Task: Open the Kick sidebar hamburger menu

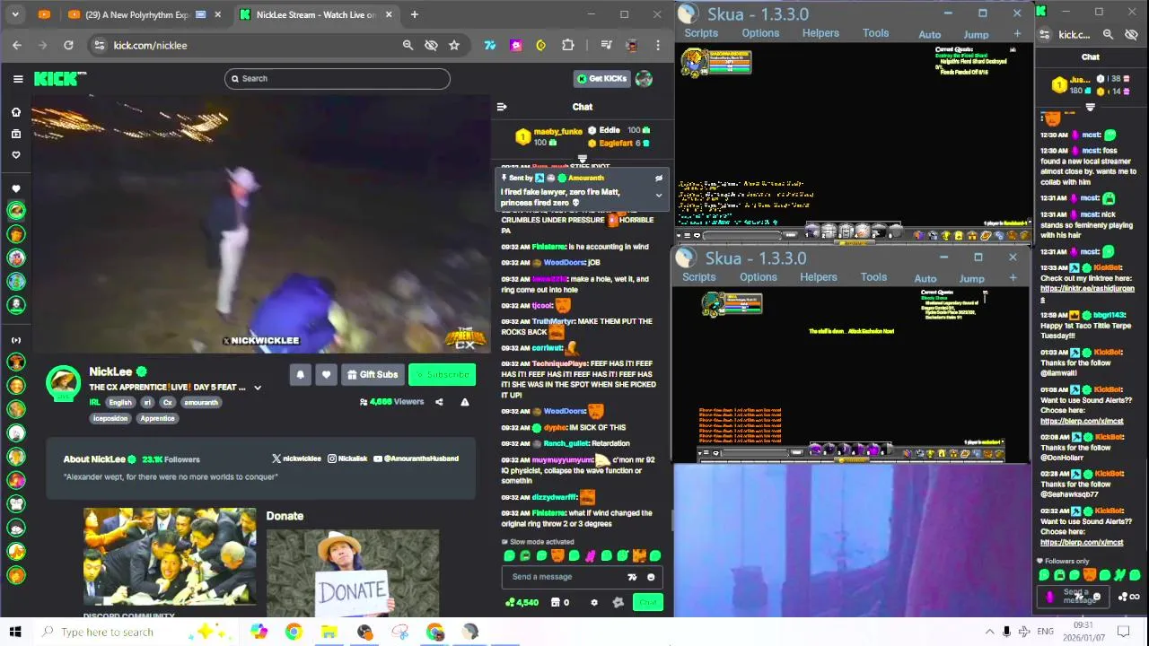Action: click(x=18, y=79)
